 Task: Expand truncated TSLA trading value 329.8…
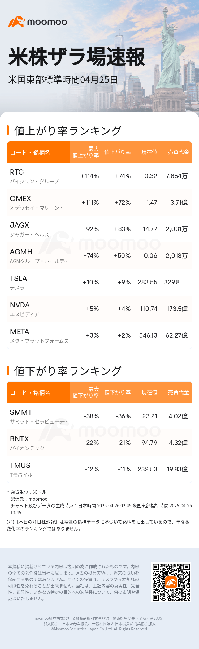tap(174, 282)
